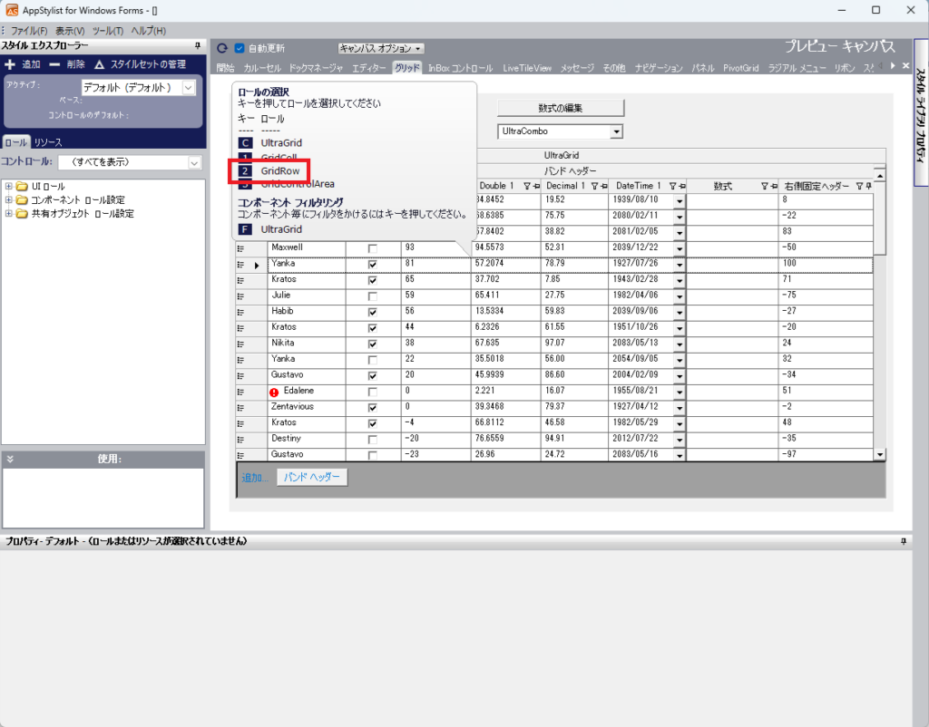Toggle the checkbox in Maxwell row
The image size is (929, 727).
[373, 248]
